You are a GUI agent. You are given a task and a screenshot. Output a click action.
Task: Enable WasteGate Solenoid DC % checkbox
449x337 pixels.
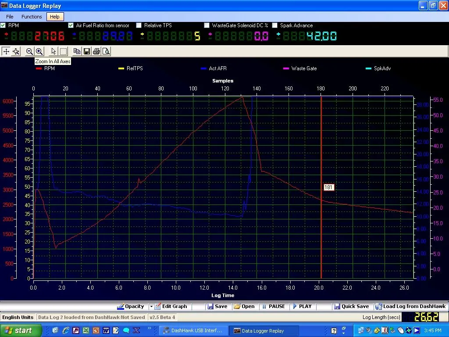click(x=207, y=25)
